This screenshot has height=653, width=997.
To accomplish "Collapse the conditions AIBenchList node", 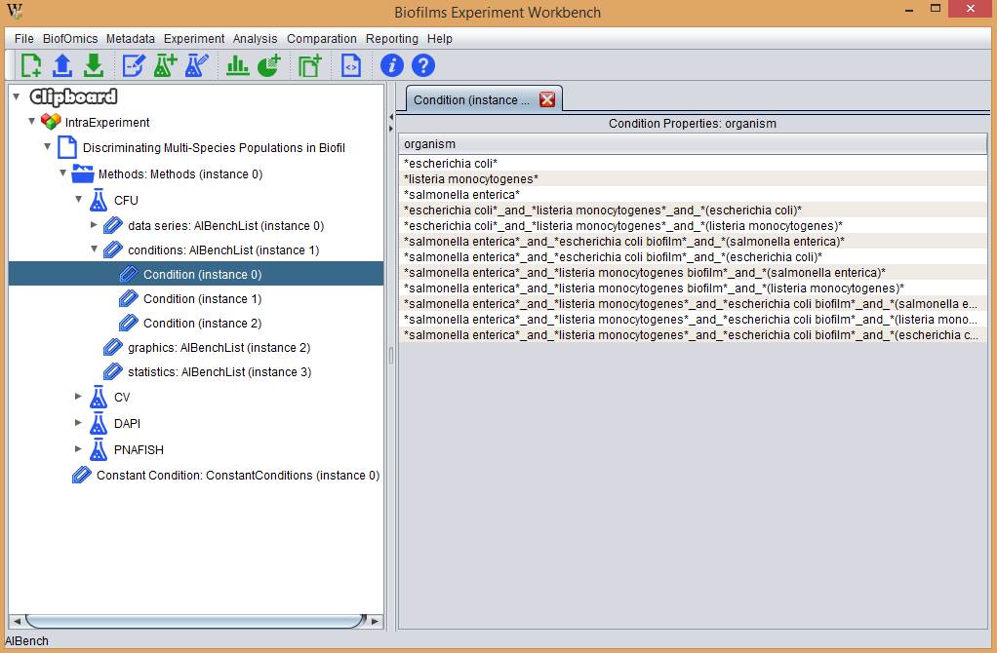I will click(x=94, y=249).
